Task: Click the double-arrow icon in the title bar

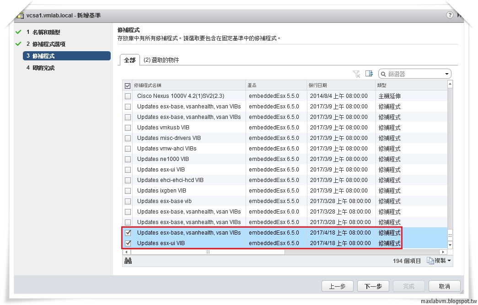Action: click(460, 14)
